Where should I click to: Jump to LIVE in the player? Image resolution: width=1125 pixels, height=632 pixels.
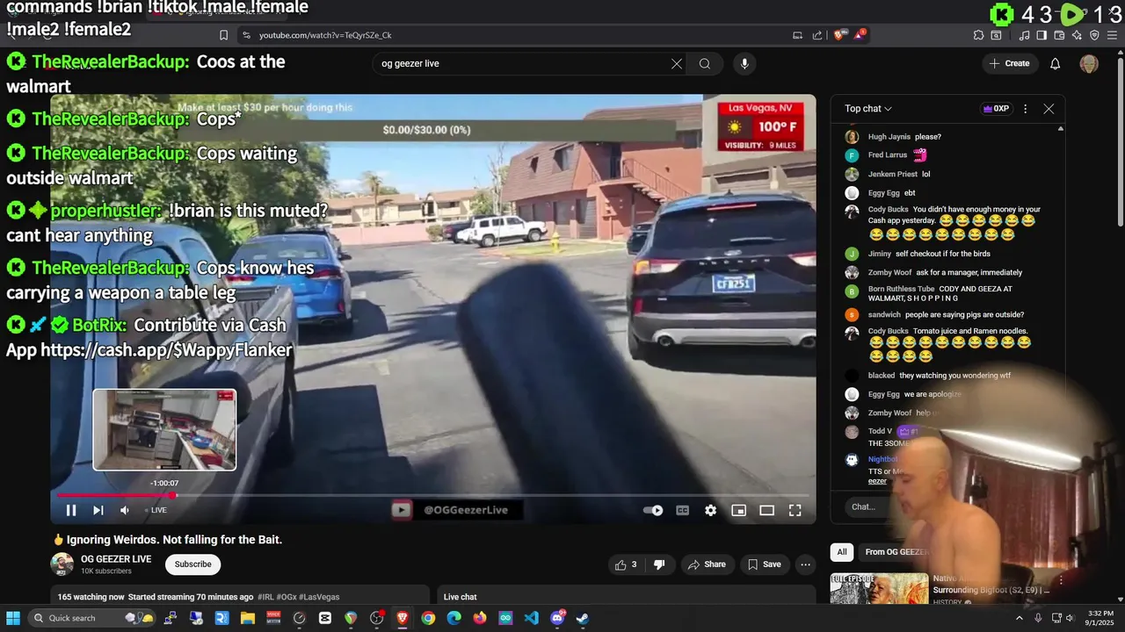coord(155,510)
